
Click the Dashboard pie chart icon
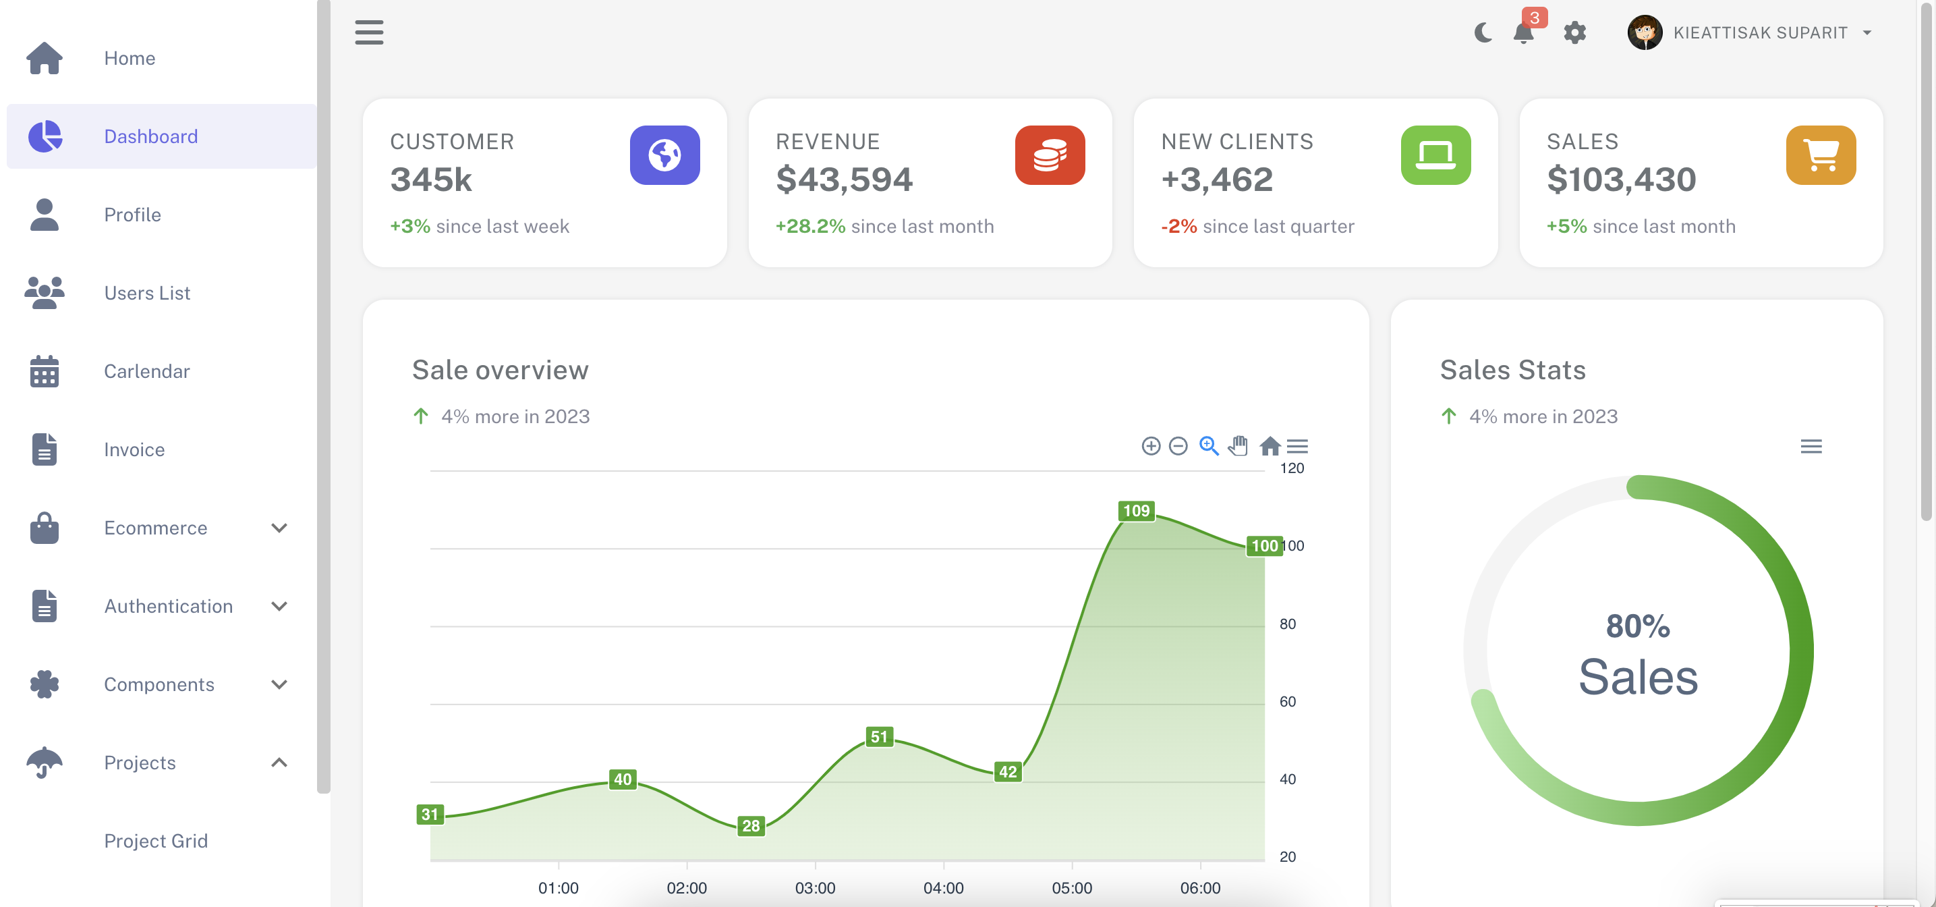click(x=45, y=136)
